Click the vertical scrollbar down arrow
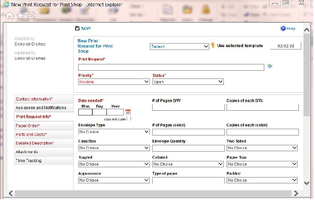Viewport: 315px width, 201px height. coord(307,183)
